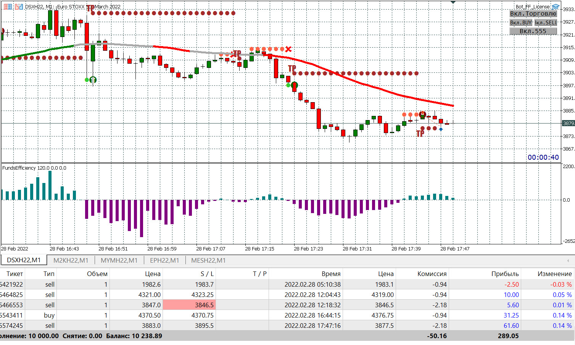Click the current price label 3879 on scale

(569, 123)
